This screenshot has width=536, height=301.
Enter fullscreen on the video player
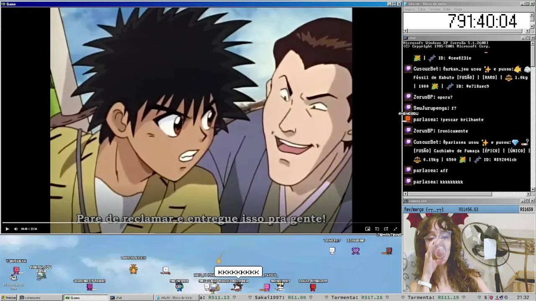click(x=395, y=229)
